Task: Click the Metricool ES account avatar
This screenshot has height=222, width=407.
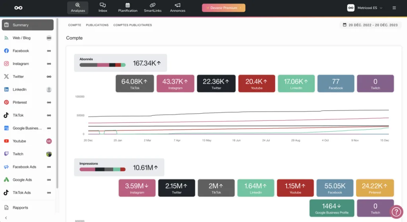Action: coord(351,8)
